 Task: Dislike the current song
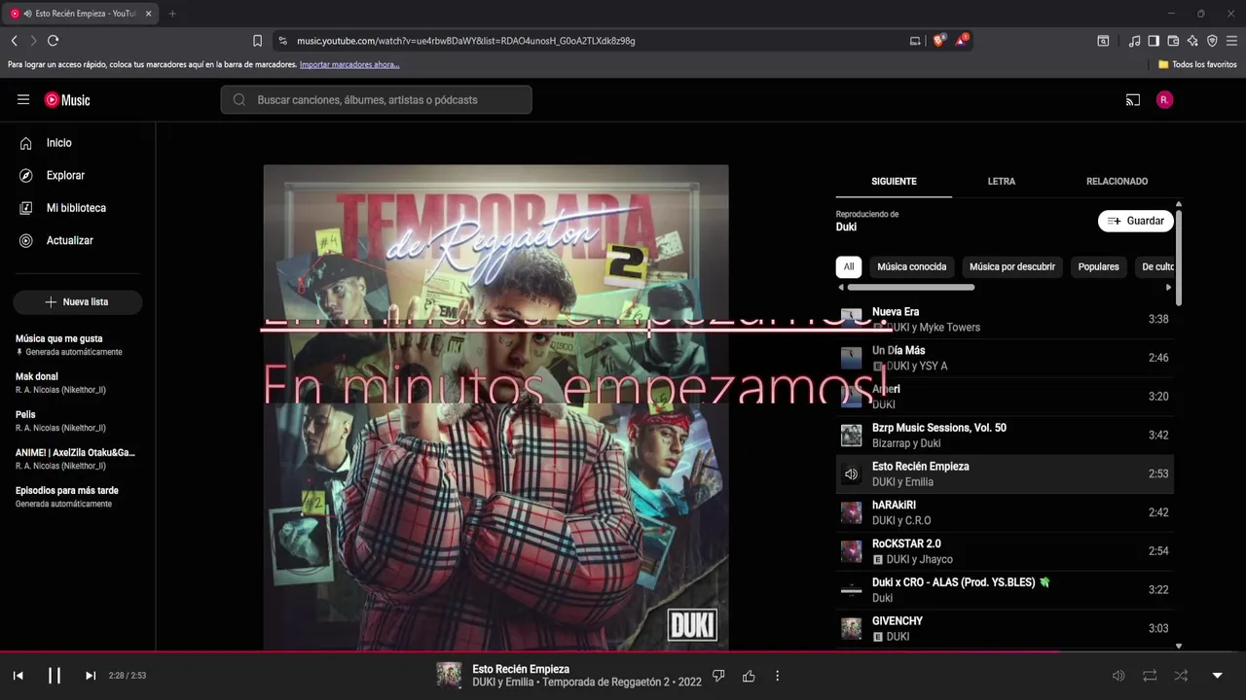[718, 676]
